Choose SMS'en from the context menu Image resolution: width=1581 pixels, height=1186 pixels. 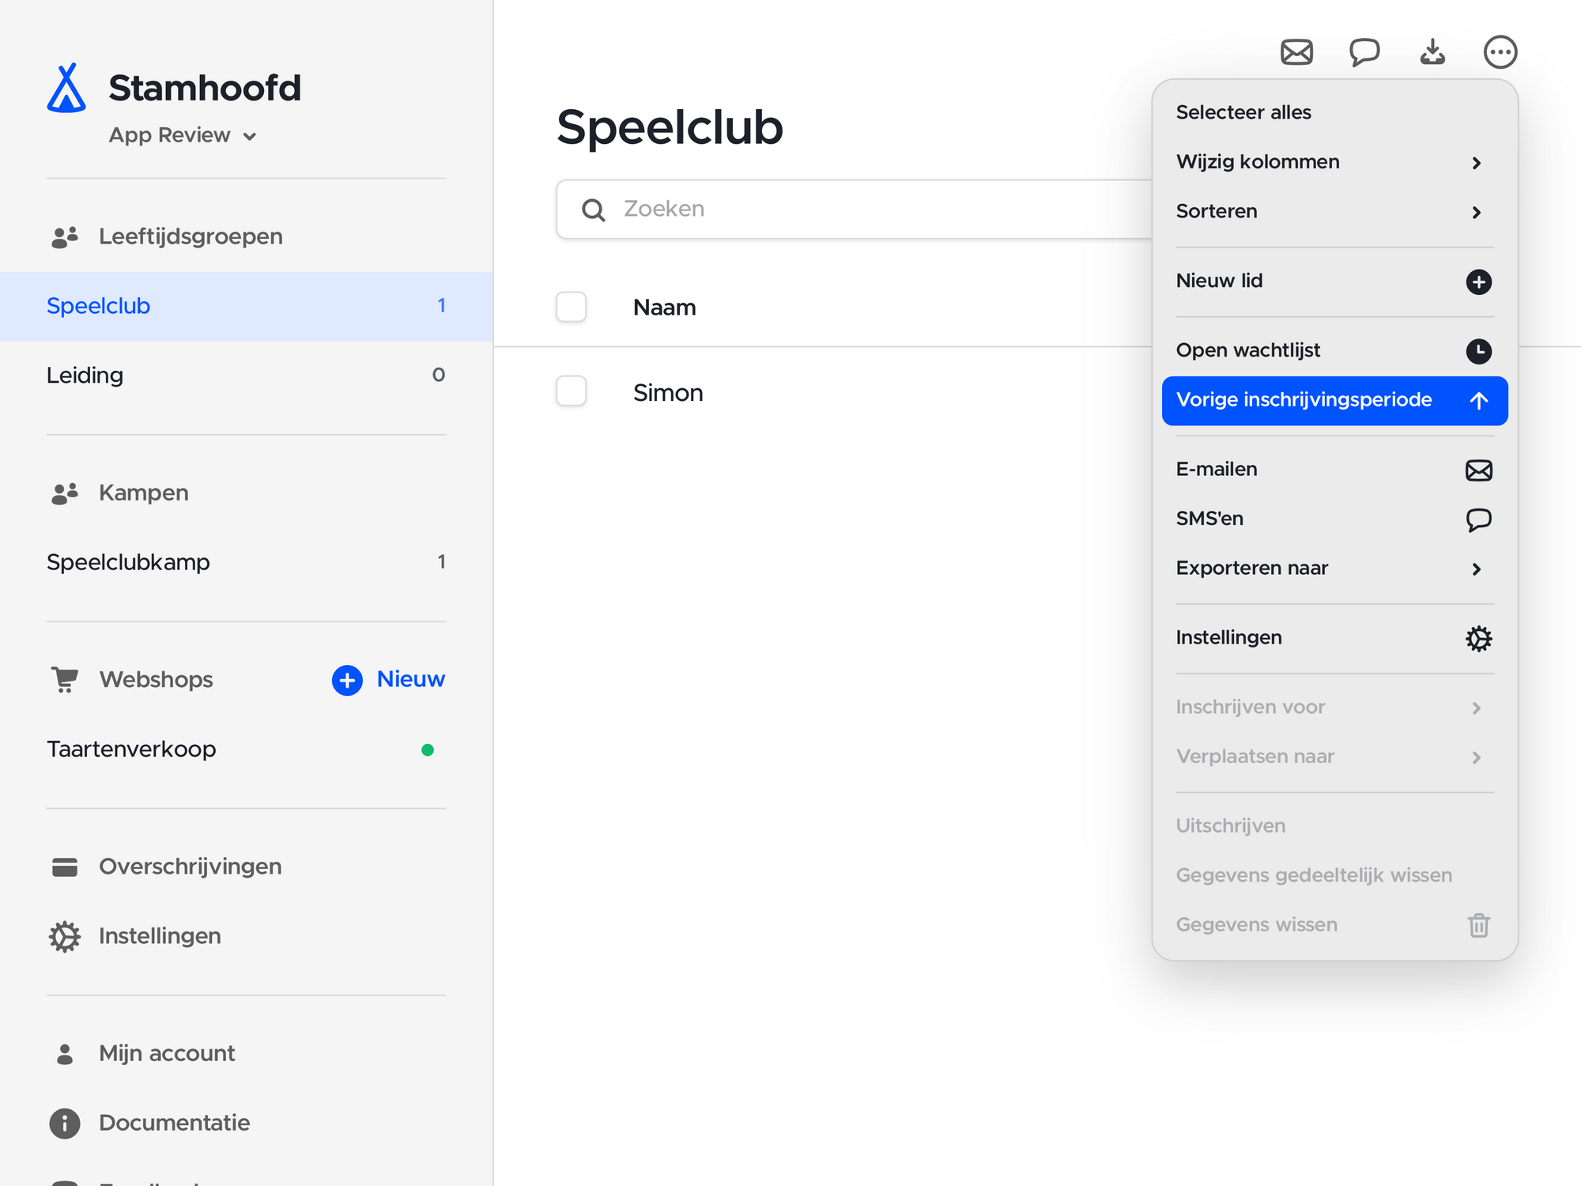tap(1334, 519)
